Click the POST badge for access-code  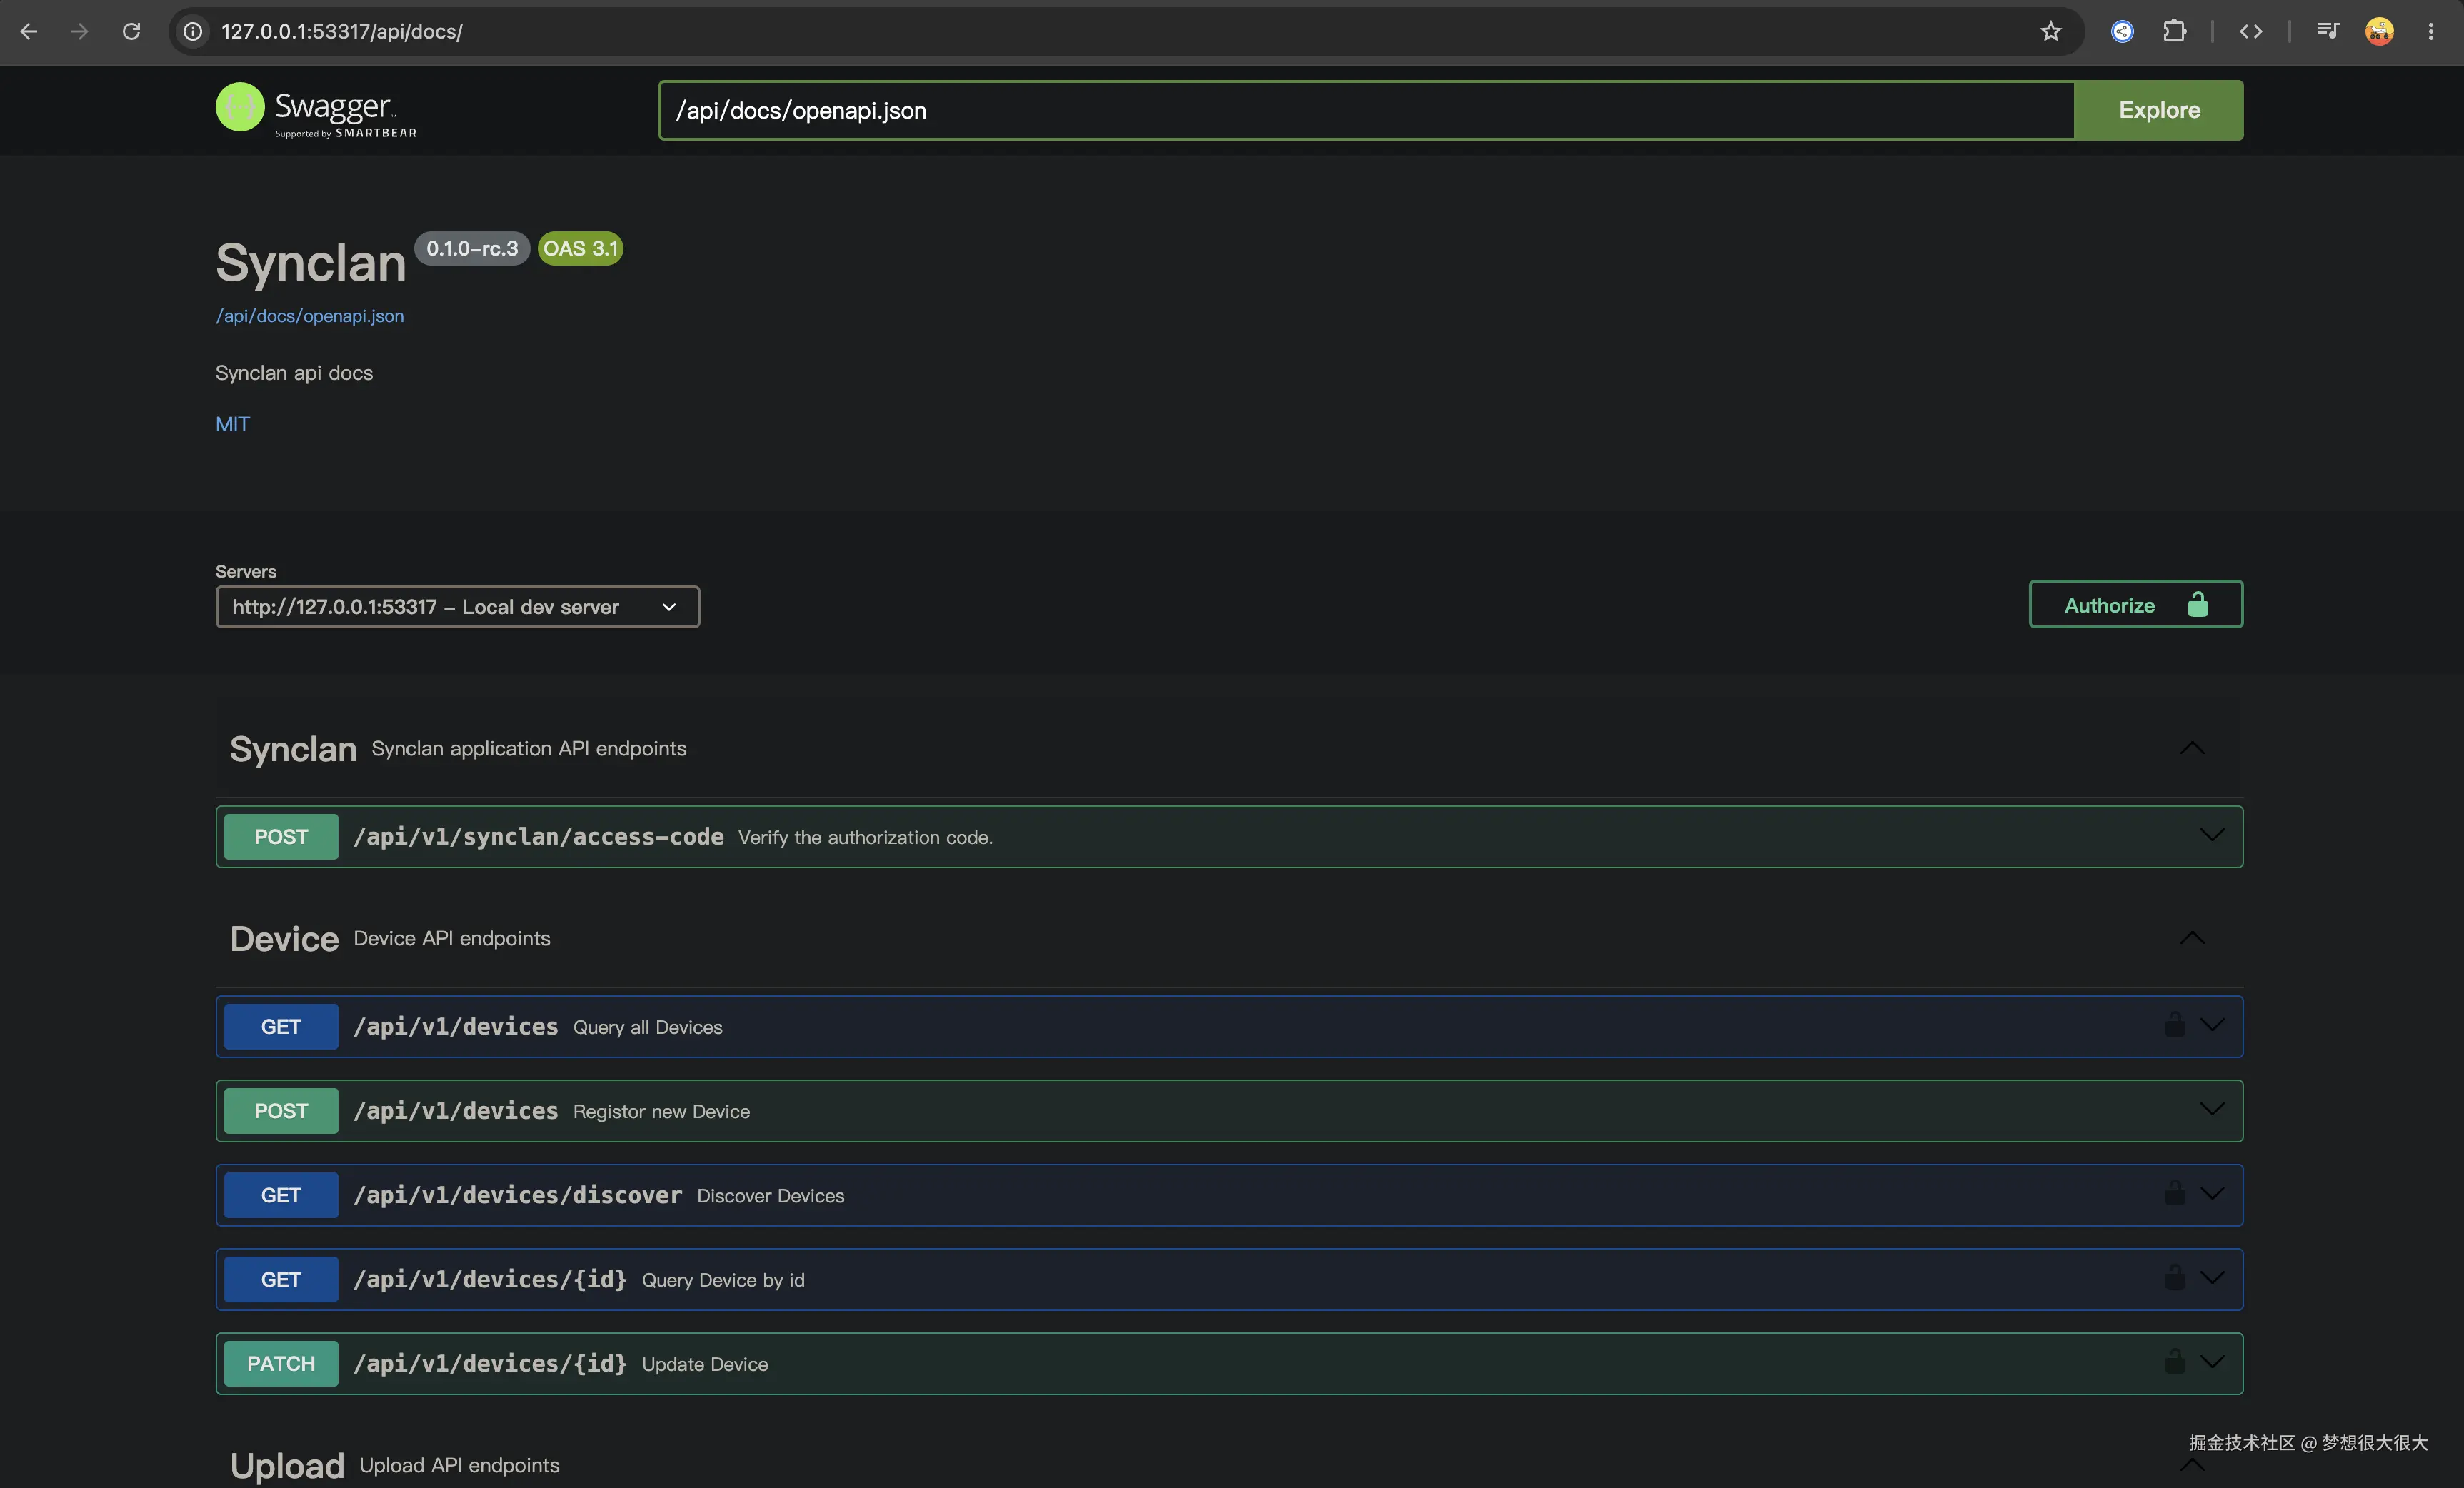281,837
